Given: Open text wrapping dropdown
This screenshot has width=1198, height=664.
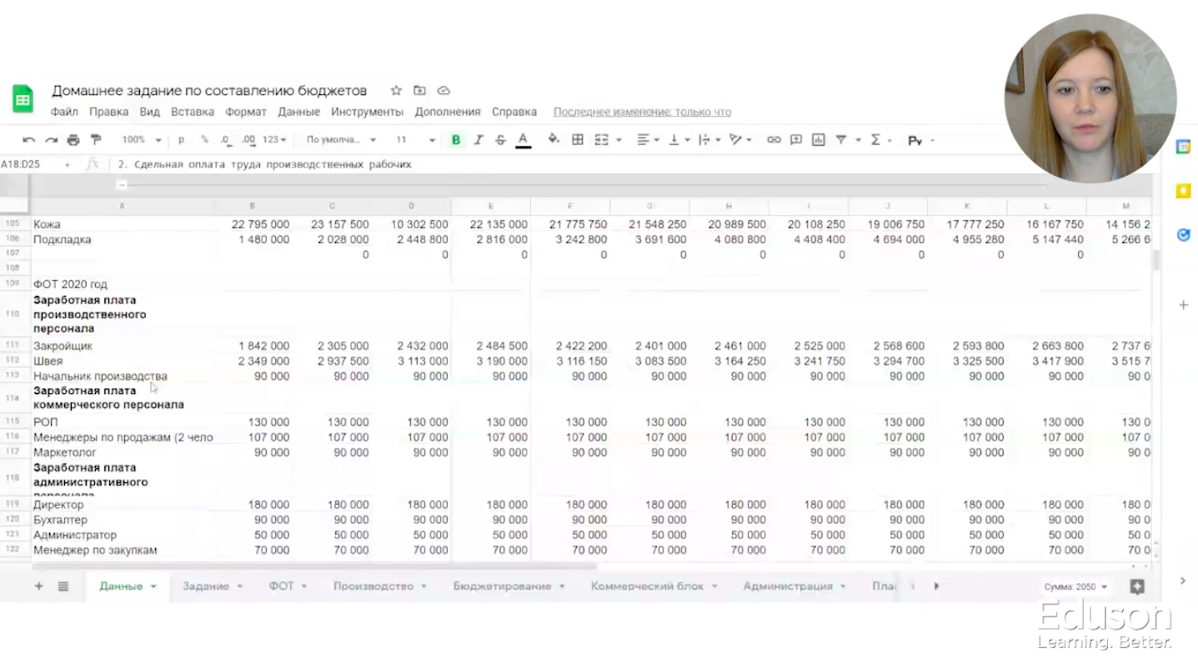Looking at the screenshot, I should (x=709, y=140).
